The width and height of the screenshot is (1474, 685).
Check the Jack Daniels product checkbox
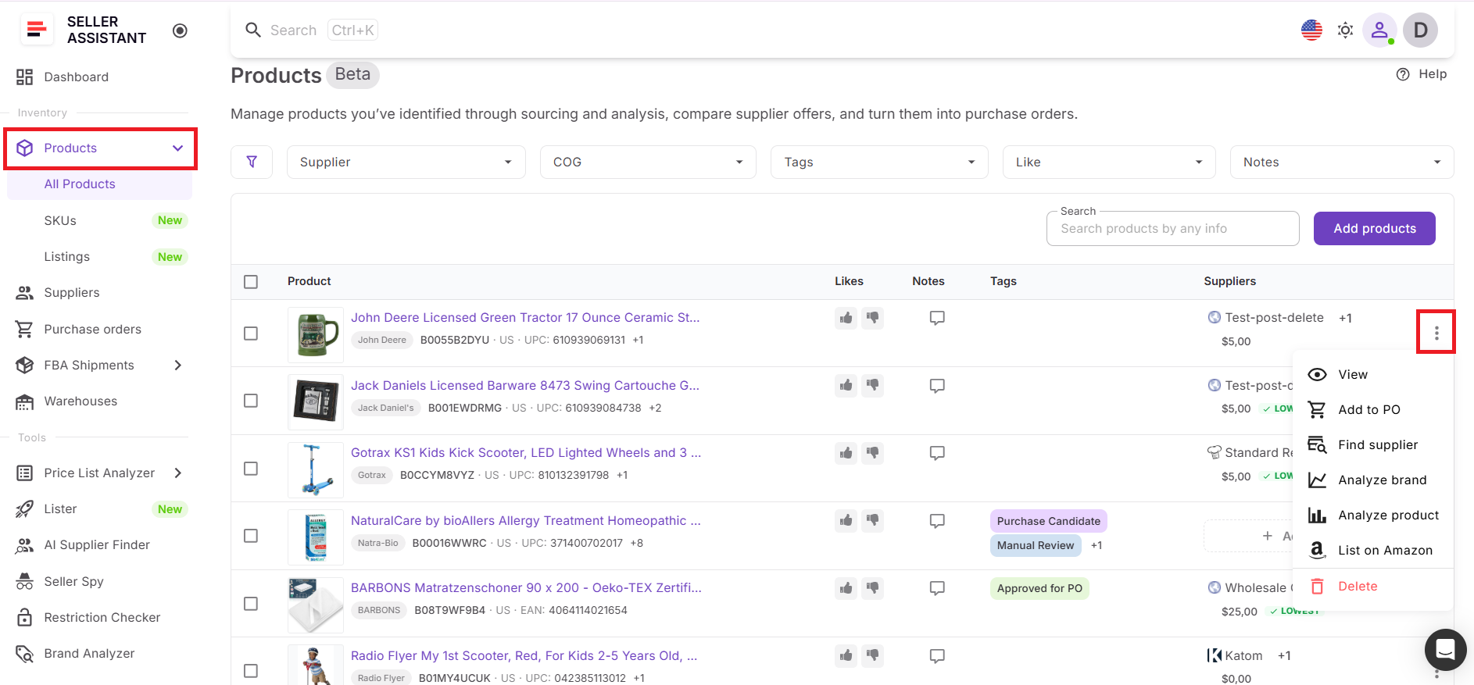[x=251, y=401]
